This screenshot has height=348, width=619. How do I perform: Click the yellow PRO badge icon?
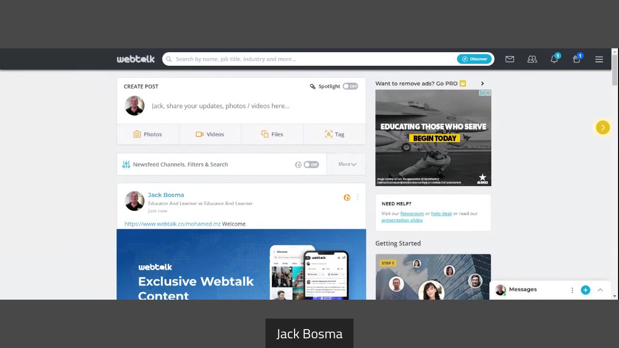(463, 83)
